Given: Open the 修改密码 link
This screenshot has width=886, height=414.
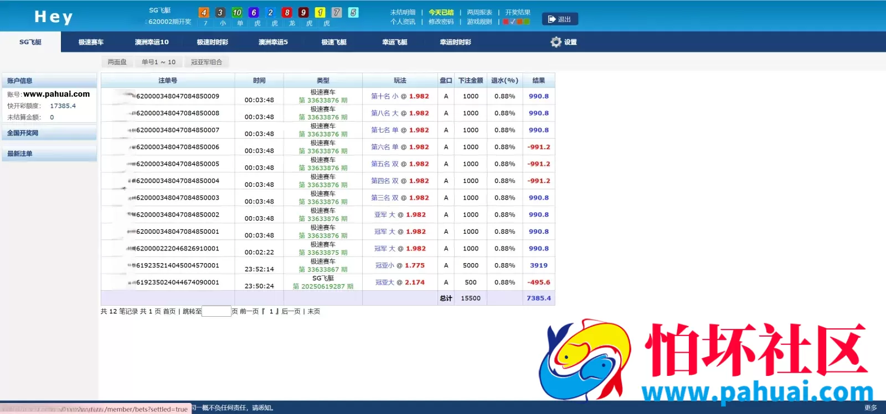Looking at the screenshot, I should 441,22.
